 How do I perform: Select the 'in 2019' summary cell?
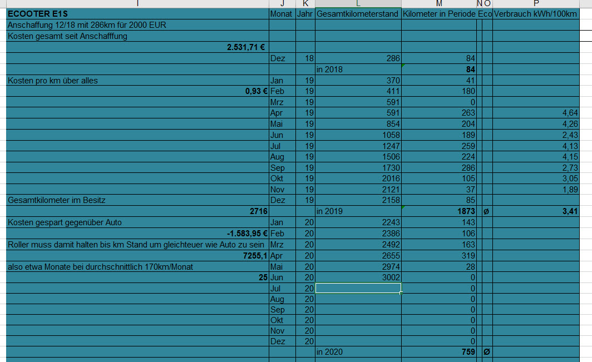358,211
